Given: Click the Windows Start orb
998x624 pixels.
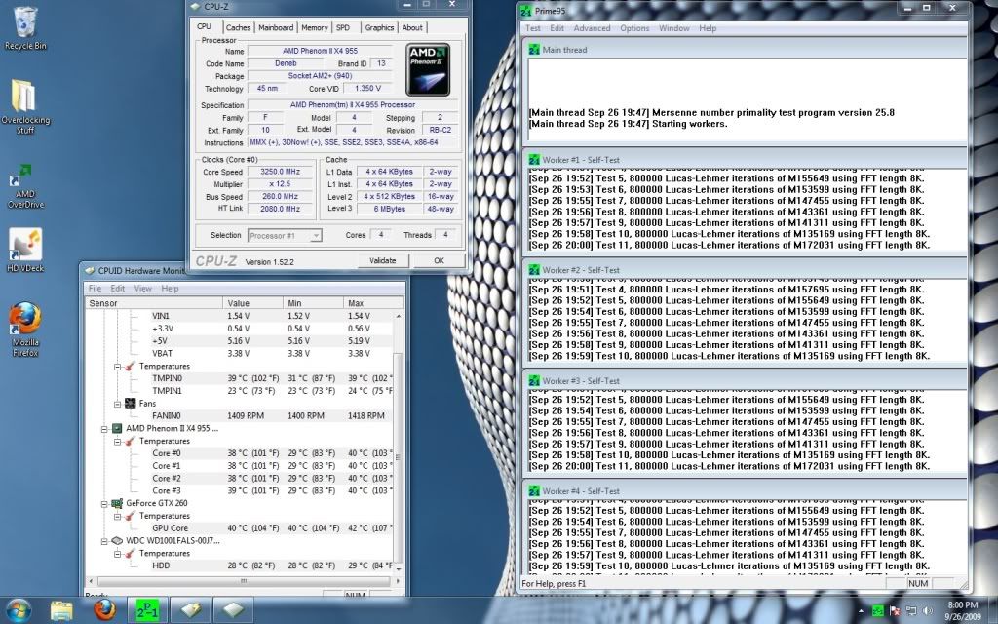Looking at the screenshot, I should (18, 611).
